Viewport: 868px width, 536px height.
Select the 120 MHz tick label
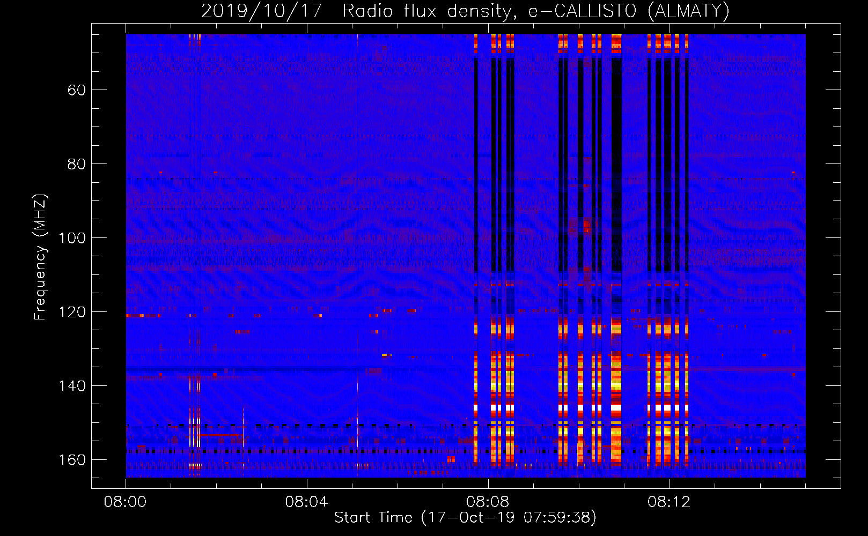coord(72,312)
